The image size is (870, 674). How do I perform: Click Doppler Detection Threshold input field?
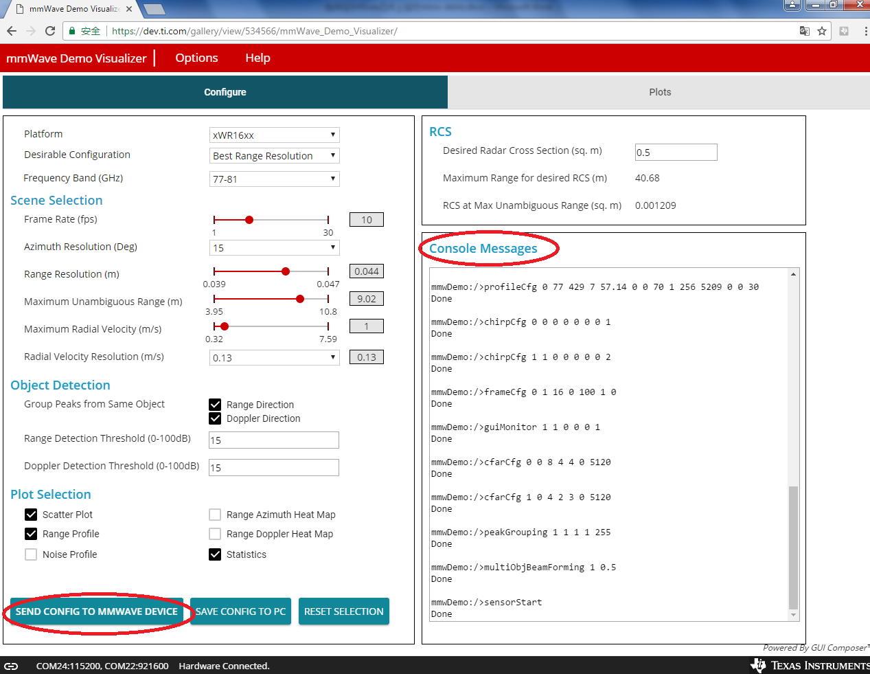point(274,468)
